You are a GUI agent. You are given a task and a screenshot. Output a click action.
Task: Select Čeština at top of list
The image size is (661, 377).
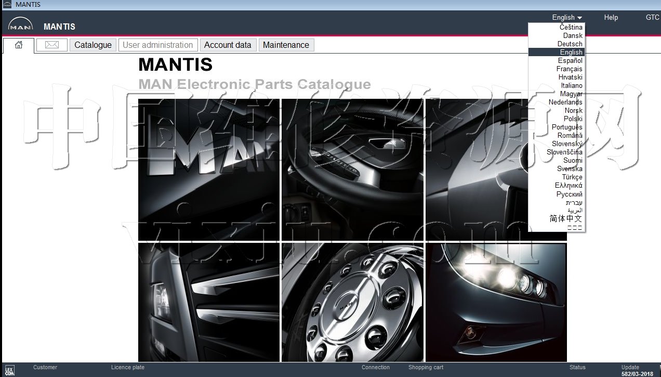571,28
